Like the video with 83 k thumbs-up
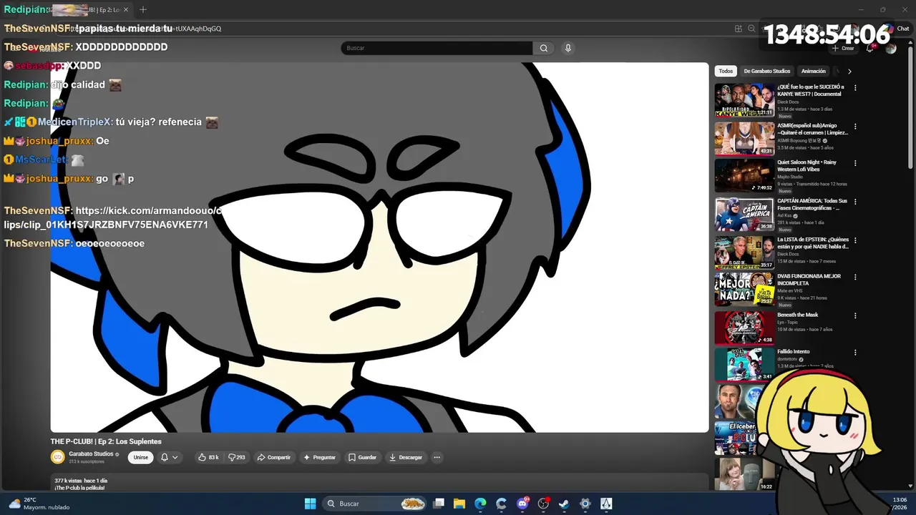 pos(208,457)
